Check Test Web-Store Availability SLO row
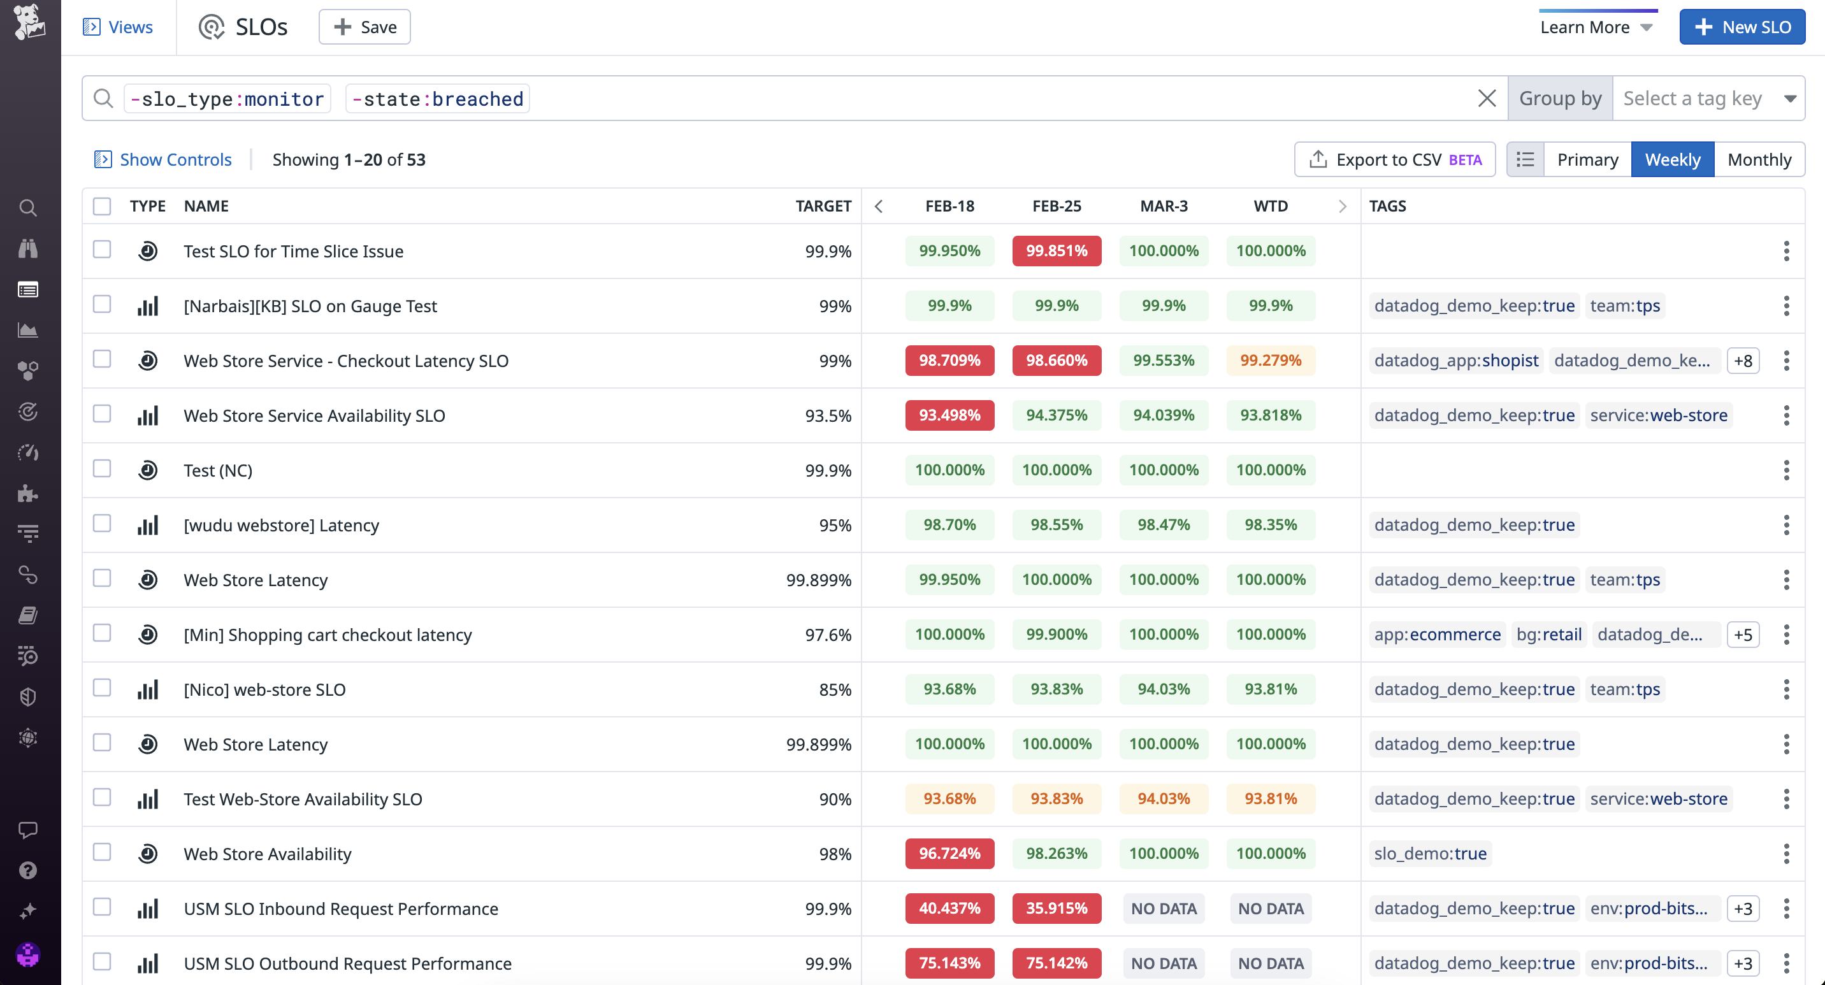Viewport: 1825px width, 985px height. point(102,797)
